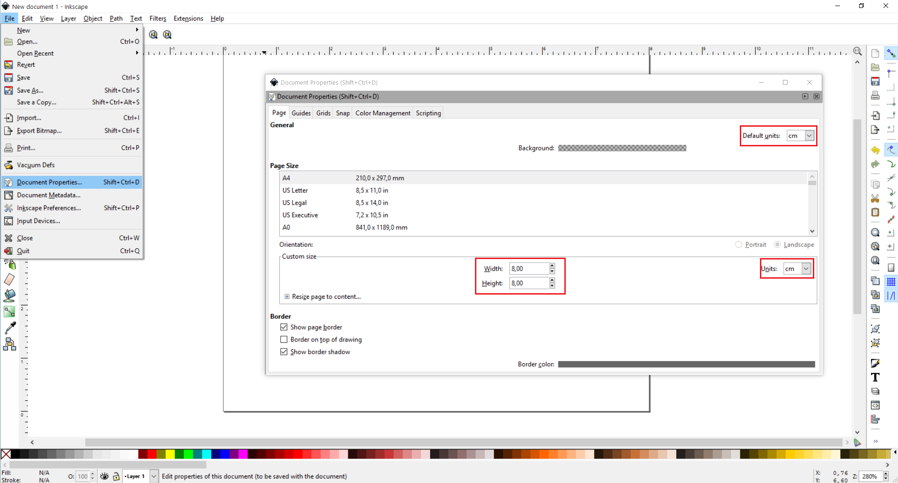Switch to the Grids tab
This screenshot has width=898, height=483.
(323, 113)
